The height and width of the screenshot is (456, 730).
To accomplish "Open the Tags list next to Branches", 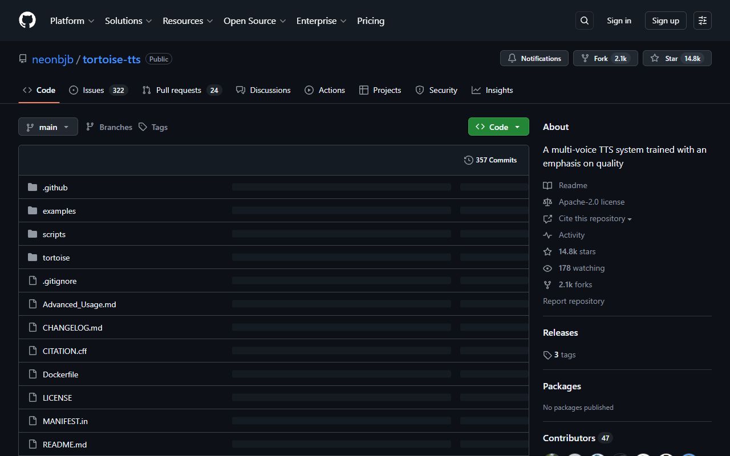I will pyautogui.click(x=153, y=127).
